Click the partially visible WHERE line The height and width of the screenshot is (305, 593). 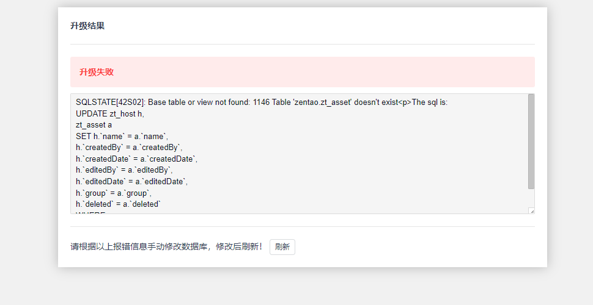coord(90,213)
